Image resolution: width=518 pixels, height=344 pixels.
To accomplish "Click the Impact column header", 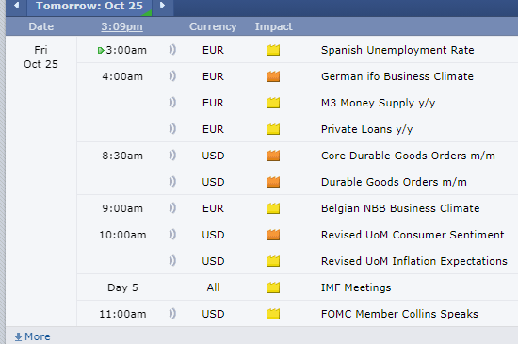I will [x=273, y=26].
